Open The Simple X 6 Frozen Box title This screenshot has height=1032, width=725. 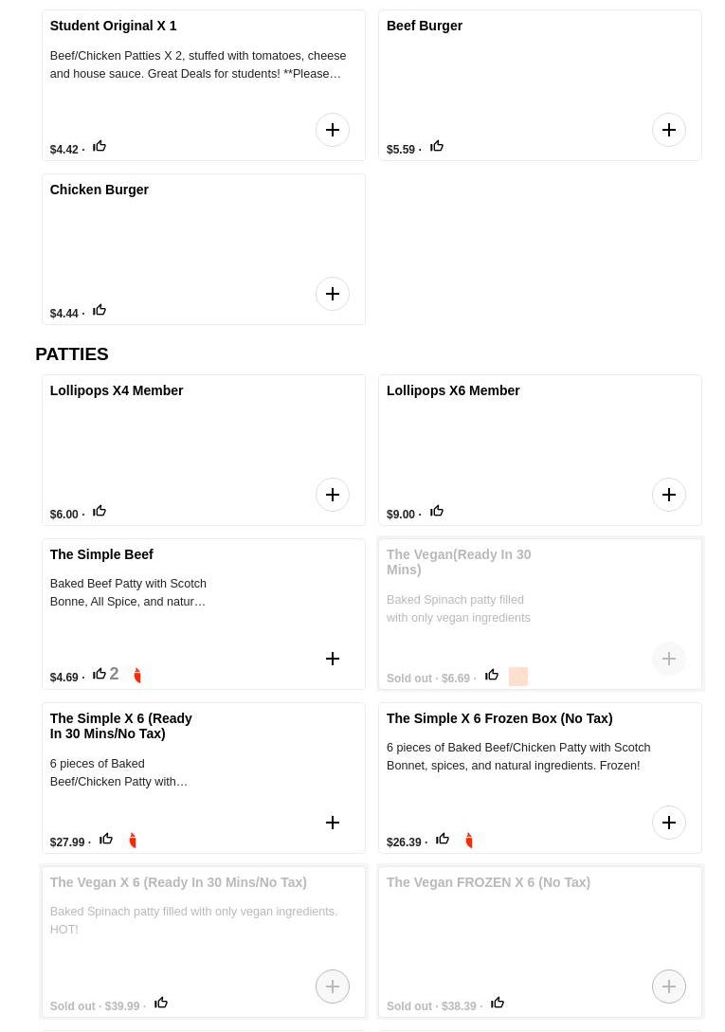[x=499, y=718]
